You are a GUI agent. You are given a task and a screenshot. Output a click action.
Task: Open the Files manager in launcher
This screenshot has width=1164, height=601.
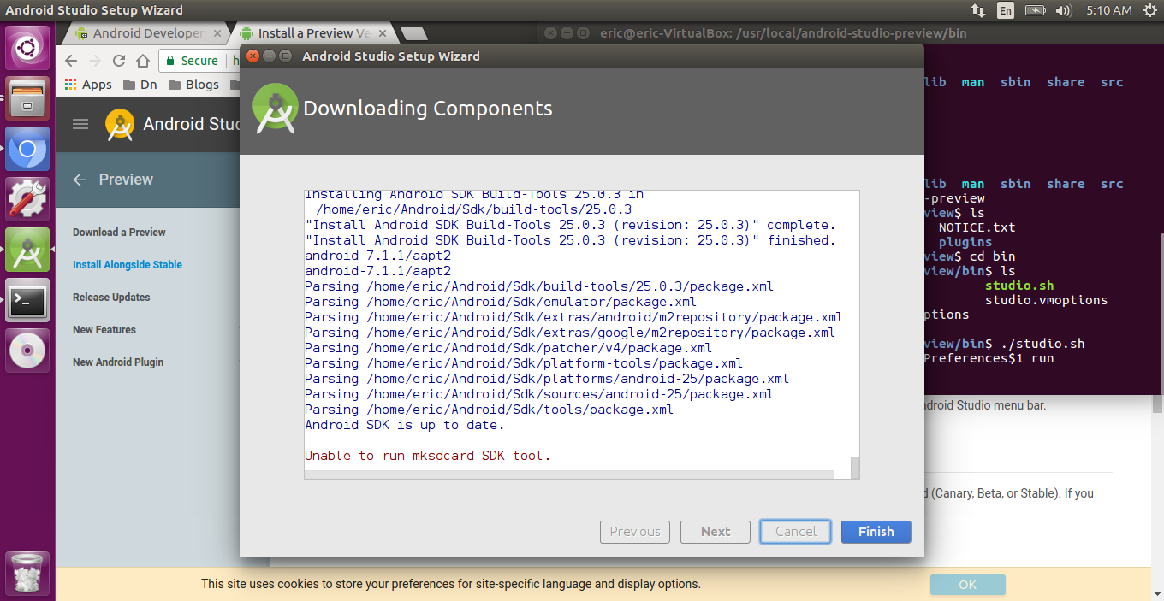pyautogui.click(x=27, y=97)
